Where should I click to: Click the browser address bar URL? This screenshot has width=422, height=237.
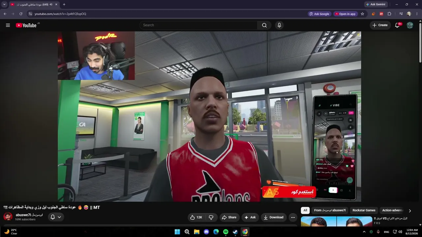pos(60,14)
